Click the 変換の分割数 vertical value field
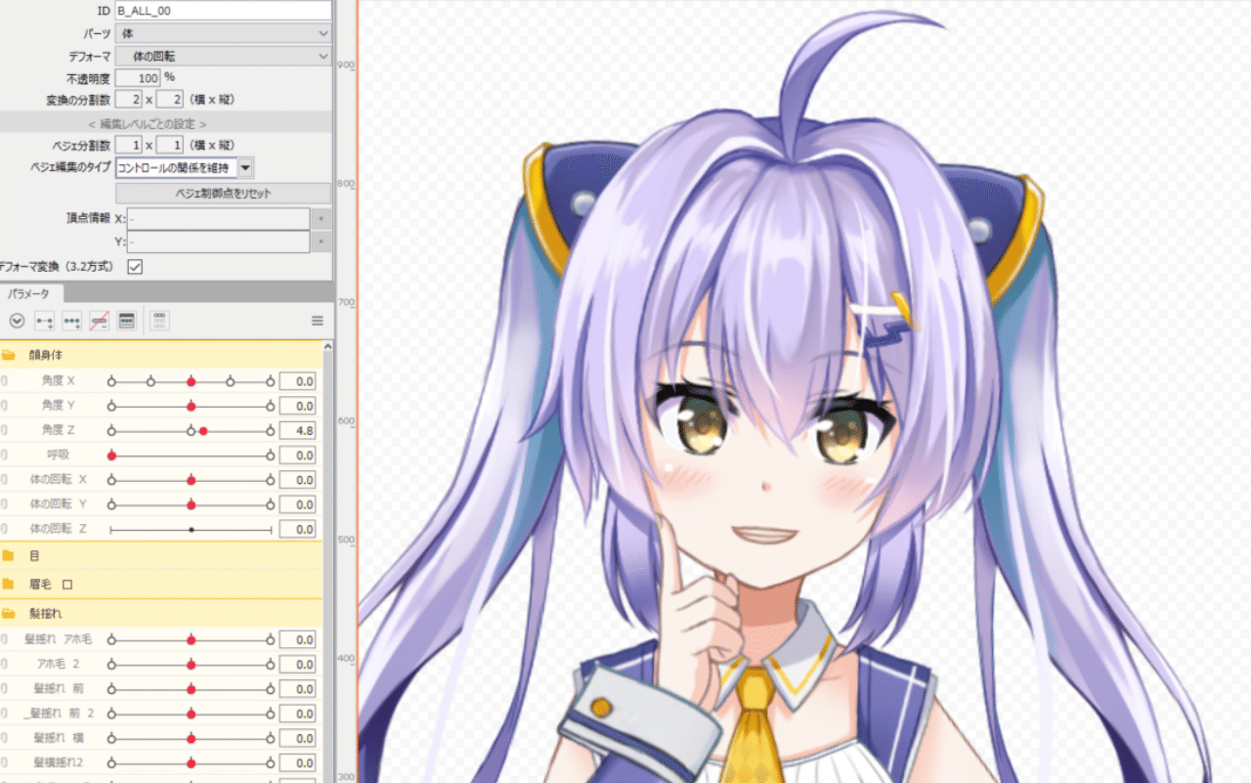 (x=169, y=99)
